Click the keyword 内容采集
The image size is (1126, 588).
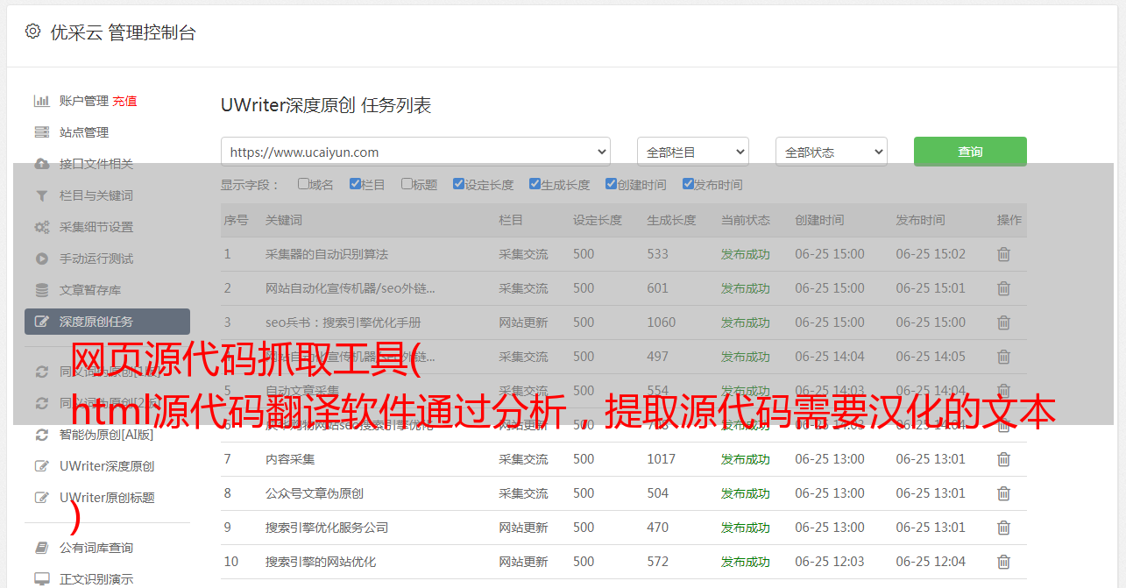[290, 459]
